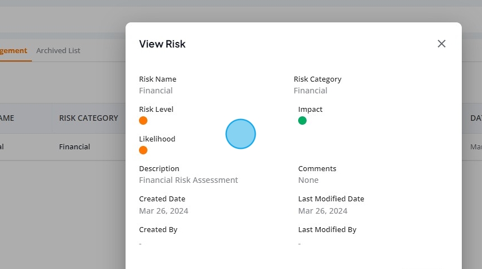Click the orange Likelihood indicator dot

click(143, 150)
